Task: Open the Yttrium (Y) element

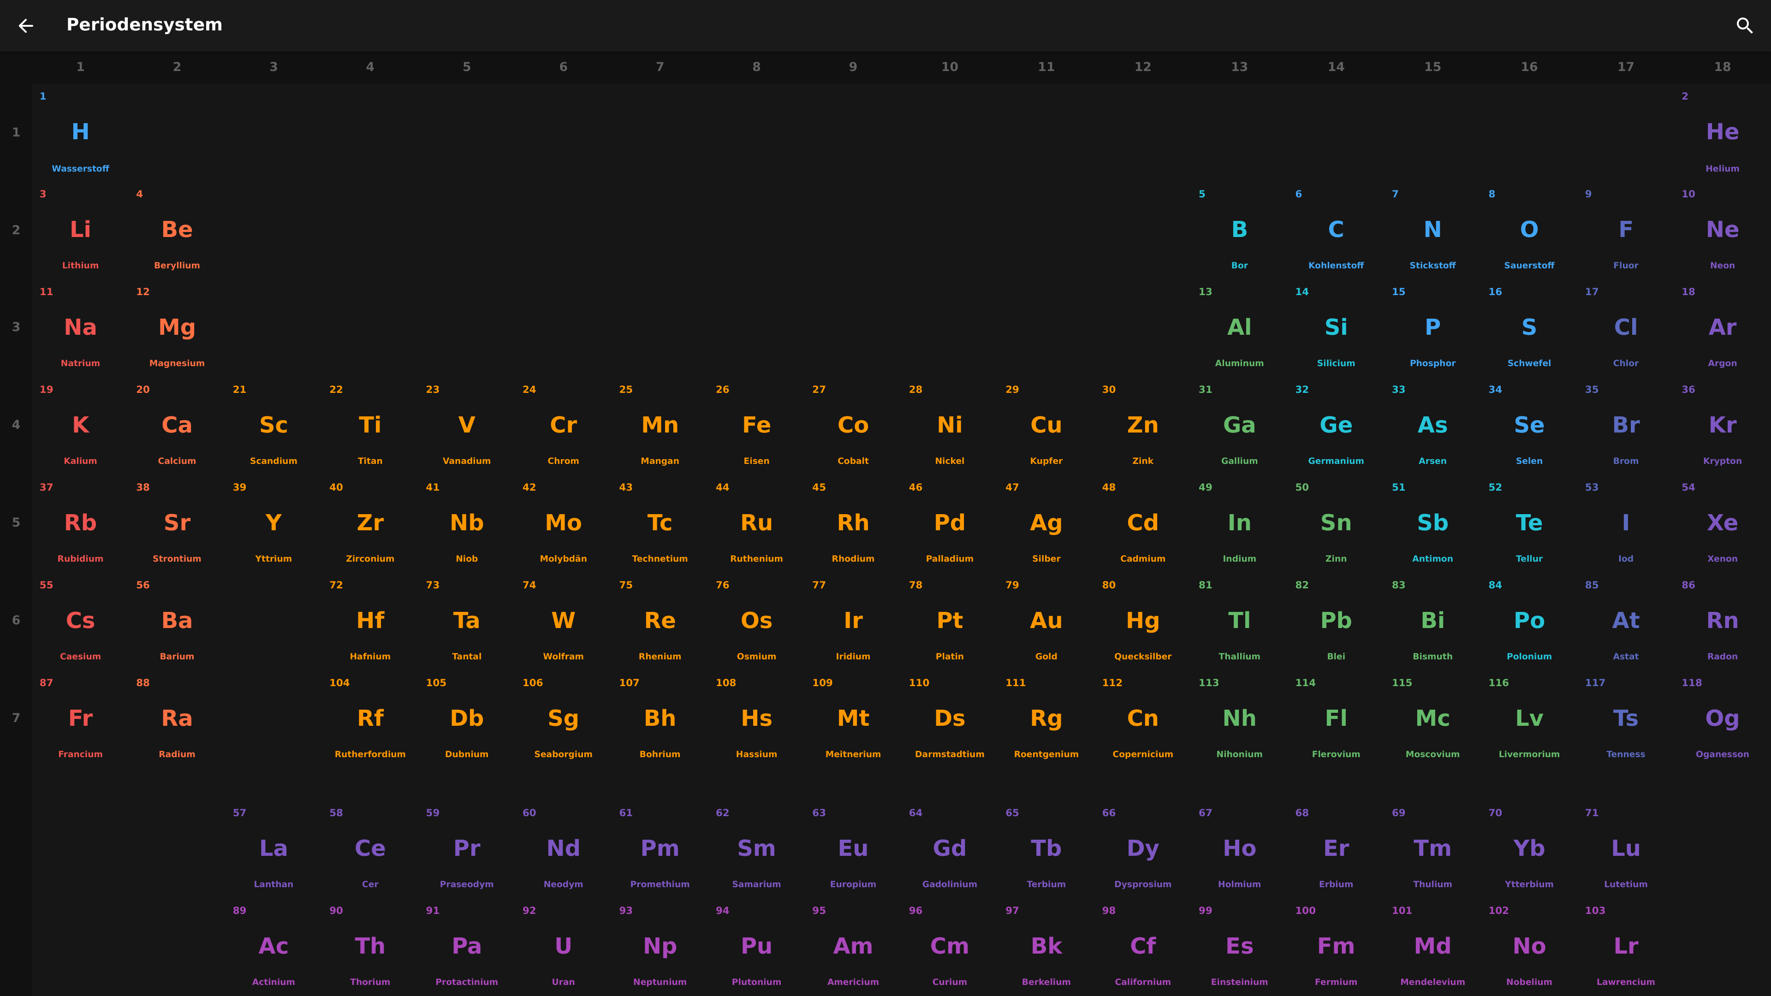Action: (273, 523)
